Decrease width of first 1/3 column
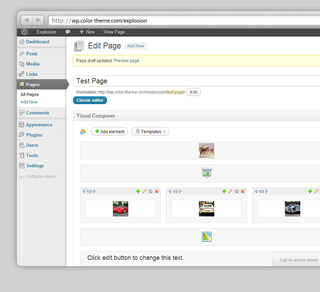The width and height of the screenshot is (320, 292). 84,191
